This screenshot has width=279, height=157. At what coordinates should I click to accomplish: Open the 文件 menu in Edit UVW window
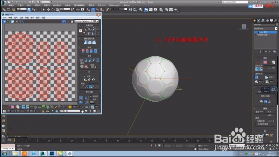5,17
